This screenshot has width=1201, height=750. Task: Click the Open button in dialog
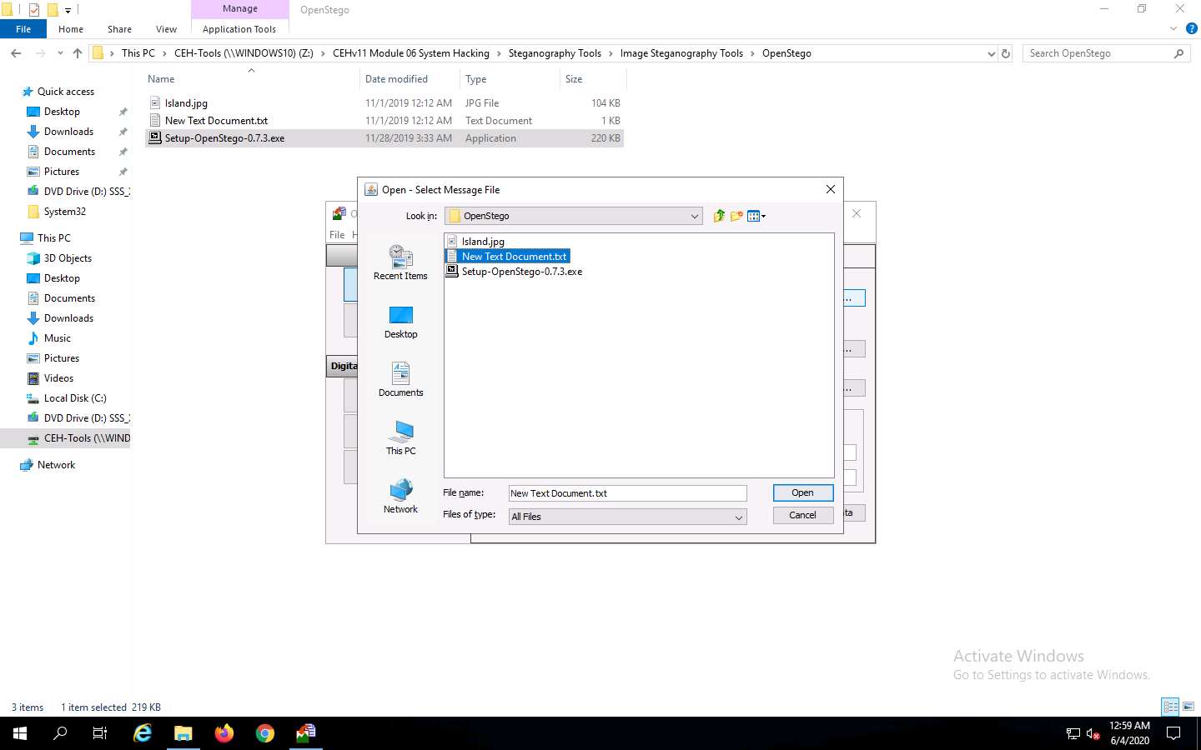coord(802,492)
